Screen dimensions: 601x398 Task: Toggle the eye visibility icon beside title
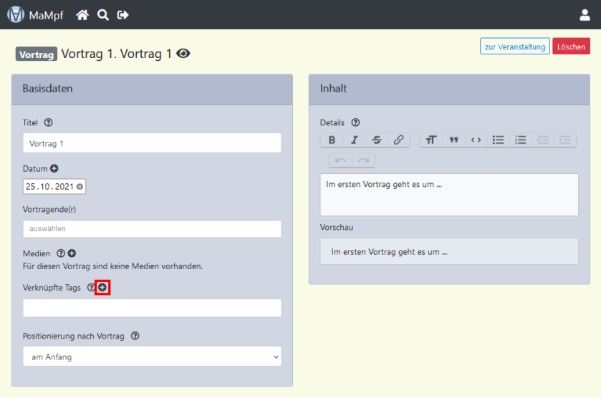click(x=183, y=54)
